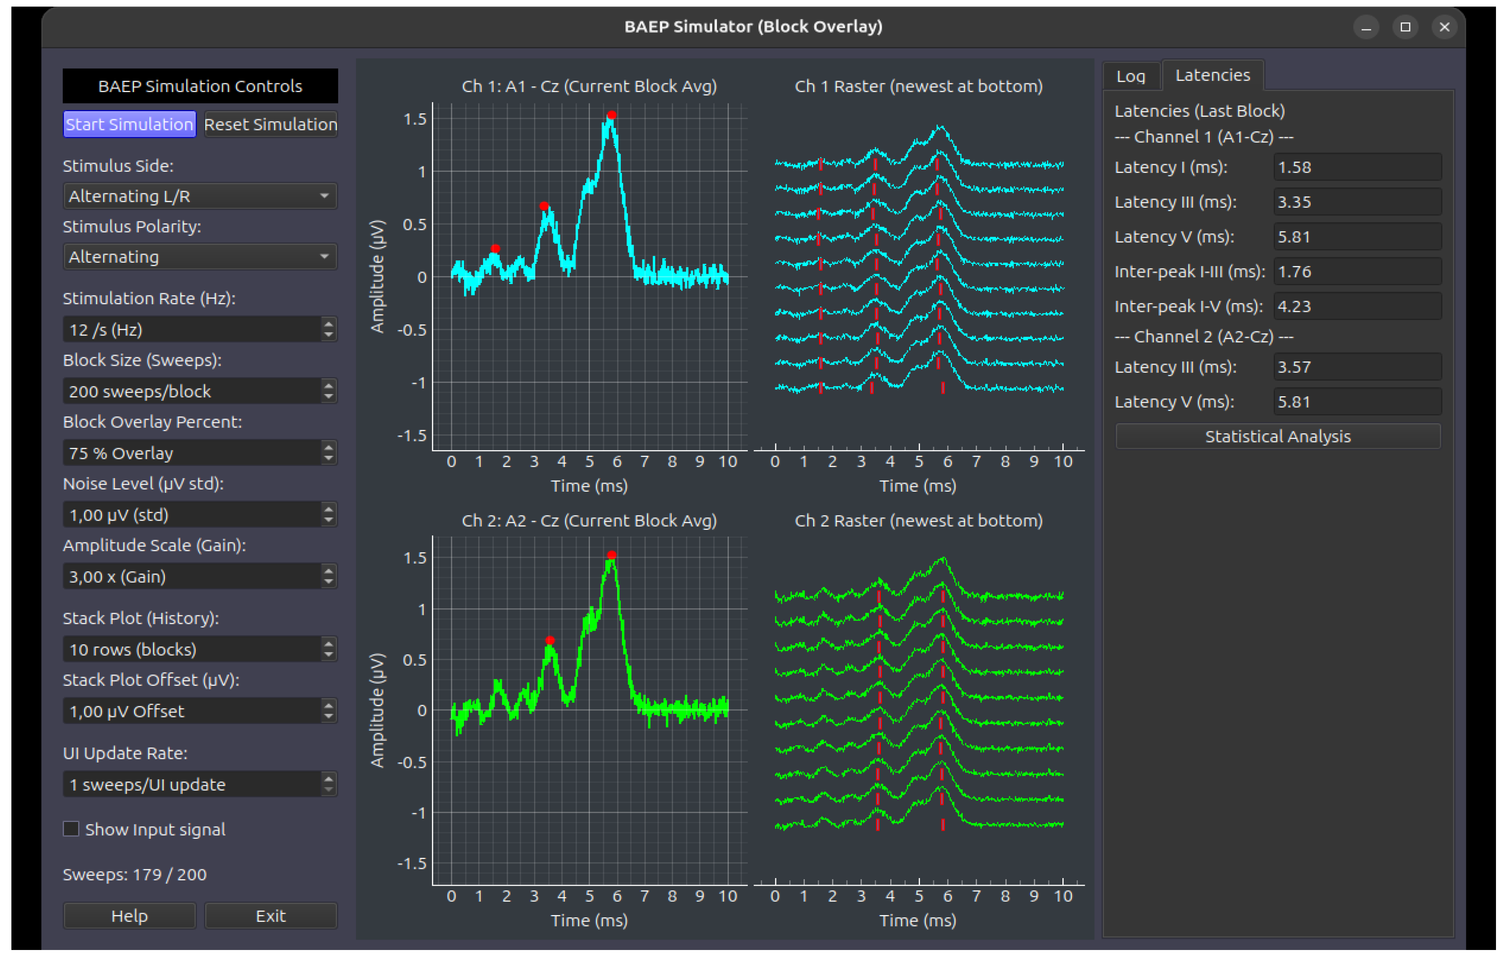The width and height of the screenshot is (1507, 961).
Task: Open the Statistical Analysis button
Action: click(1278, 436)
